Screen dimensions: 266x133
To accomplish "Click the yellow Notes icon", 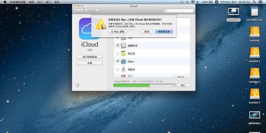I will pos(123,54).
